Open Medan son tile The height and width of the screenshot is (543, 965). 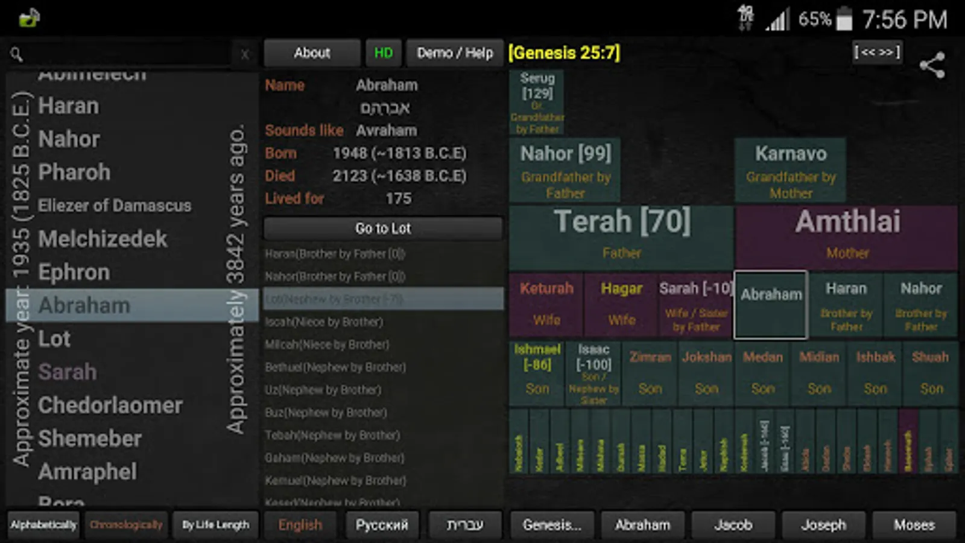[762, 373]
